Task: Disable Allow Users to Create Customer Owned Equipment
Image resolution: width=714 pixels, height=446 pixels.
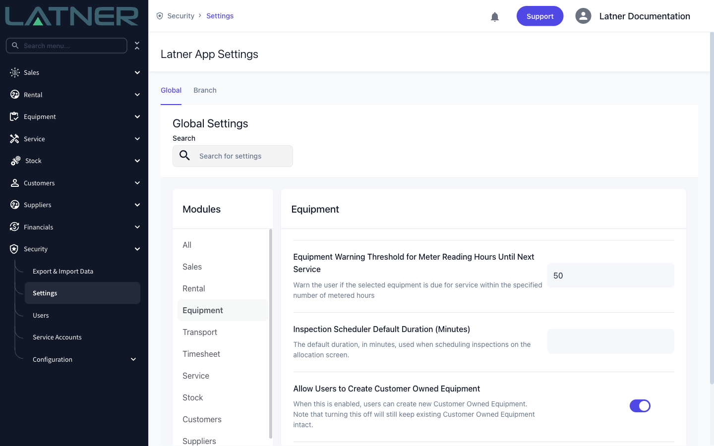Action: 640,406
